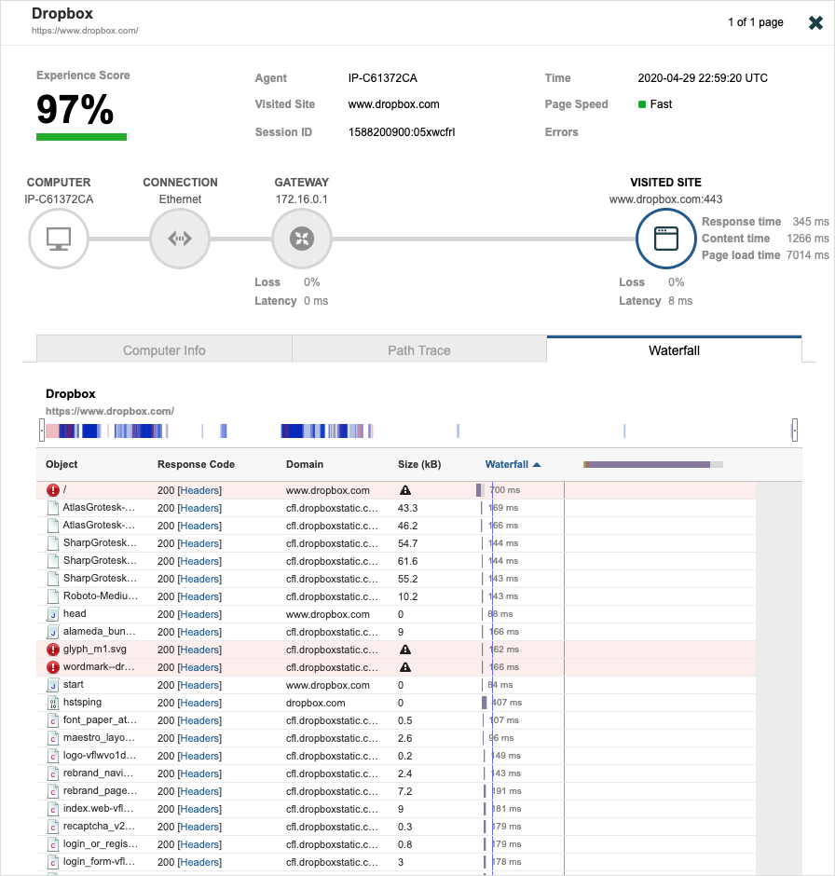Switch to the Computer Info tab
The width and height of the screenshot is (835, 876).
[164, 350]
